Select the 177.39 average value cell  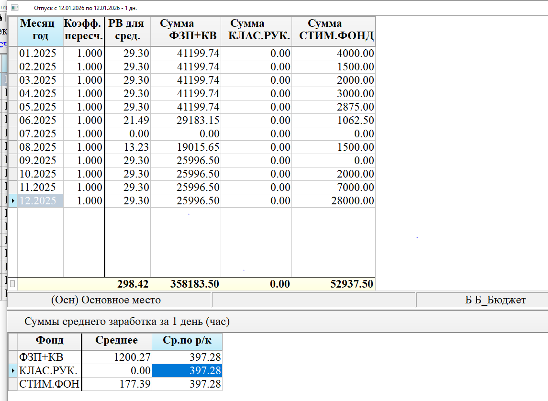[x=117, y=384]
